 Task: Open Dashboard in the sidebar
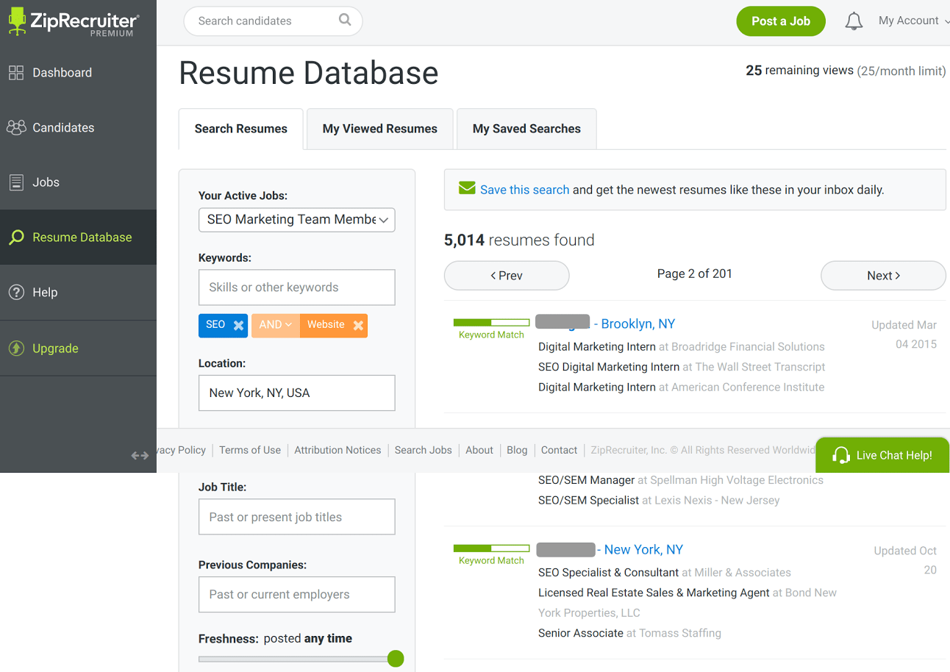click(78, 73)
